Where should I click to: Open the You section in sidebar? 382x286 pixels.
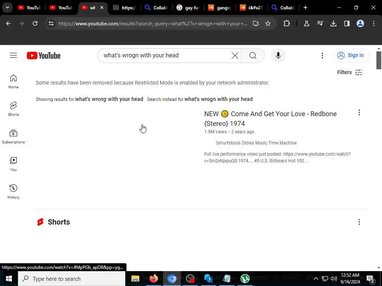[x=13, y=164]
